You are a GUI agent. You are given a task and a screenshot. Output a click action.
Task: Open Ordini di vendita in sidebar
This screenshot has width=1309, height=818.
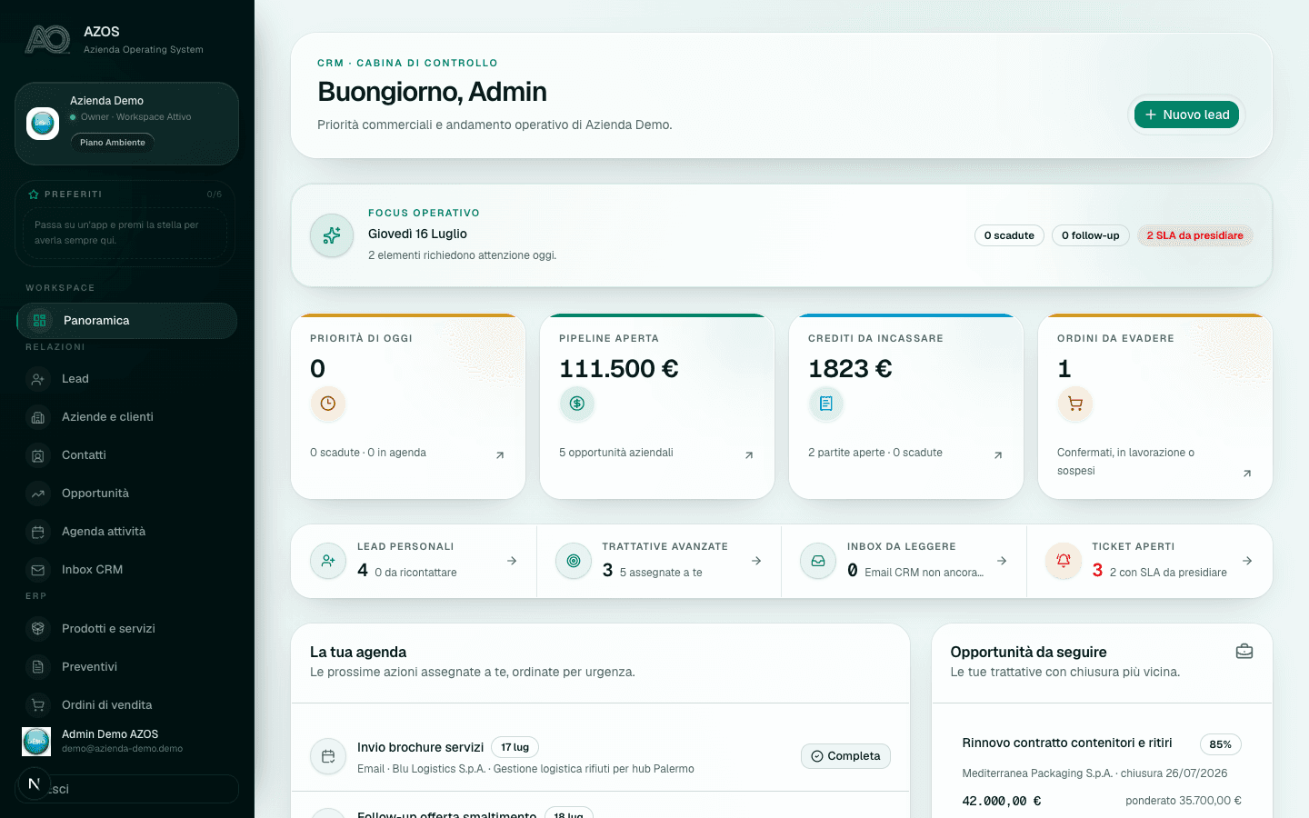click(127, 705)
